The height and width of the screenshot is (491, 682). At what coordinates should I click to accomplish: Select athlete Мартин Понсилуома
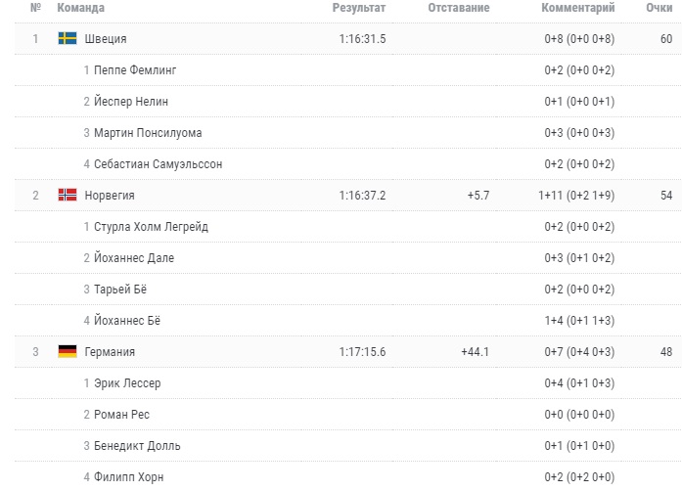click(x=148, y=133)
